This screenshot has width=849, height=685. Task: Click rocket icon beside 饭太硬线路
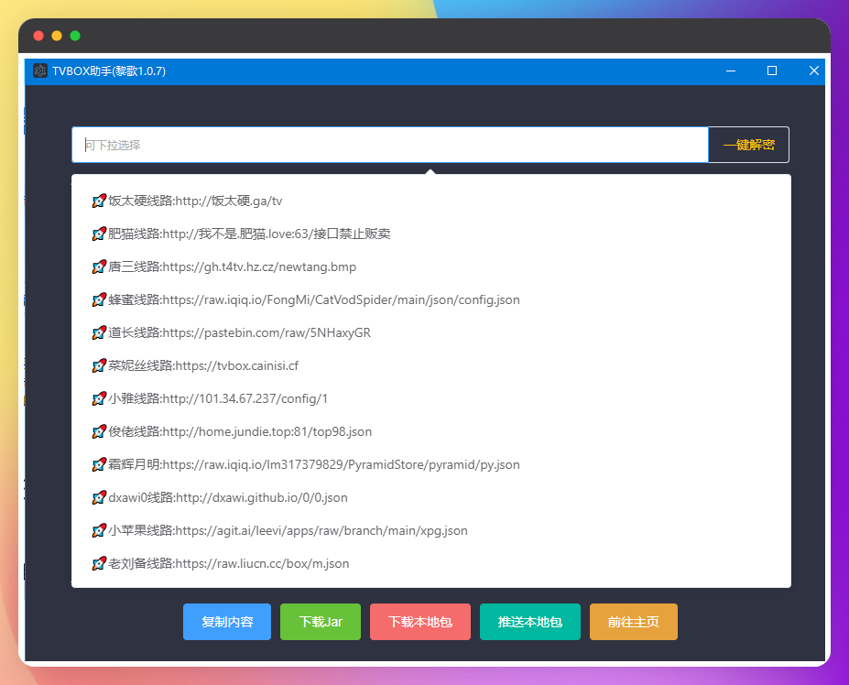(99, 201)
